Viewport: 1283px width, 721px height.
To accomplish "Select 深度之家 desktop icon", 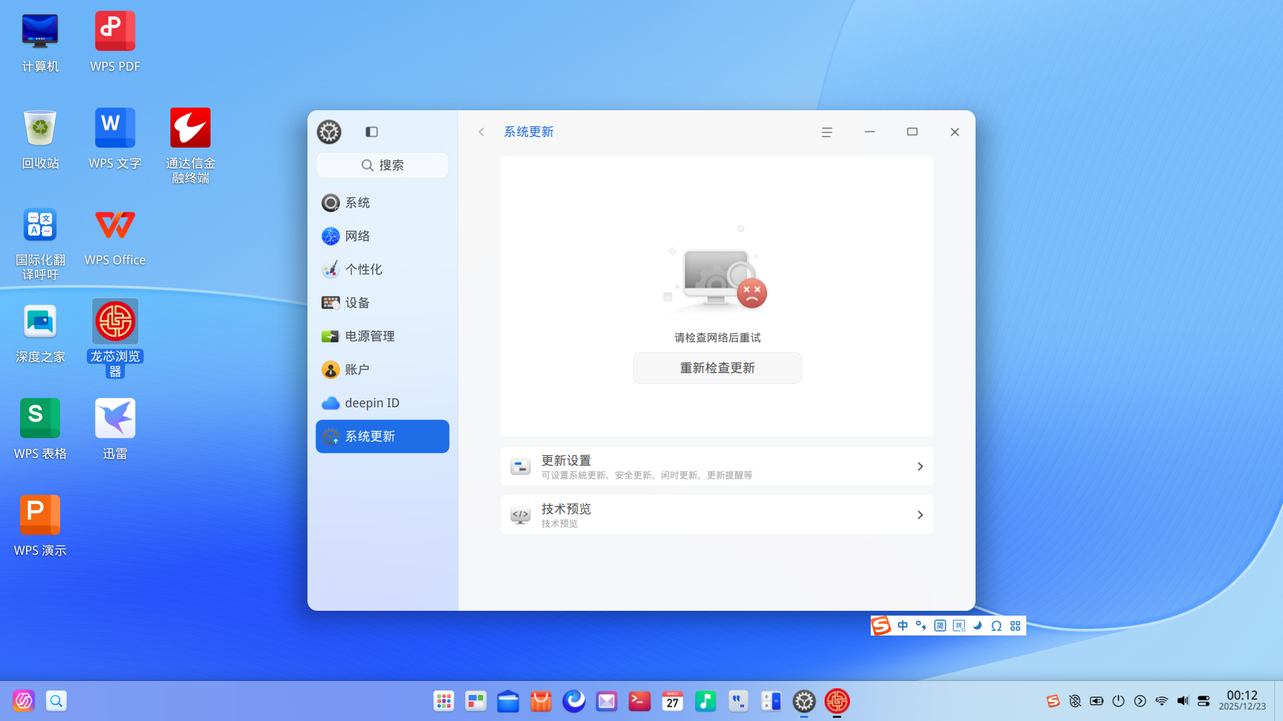I will [x=40, y=333].
